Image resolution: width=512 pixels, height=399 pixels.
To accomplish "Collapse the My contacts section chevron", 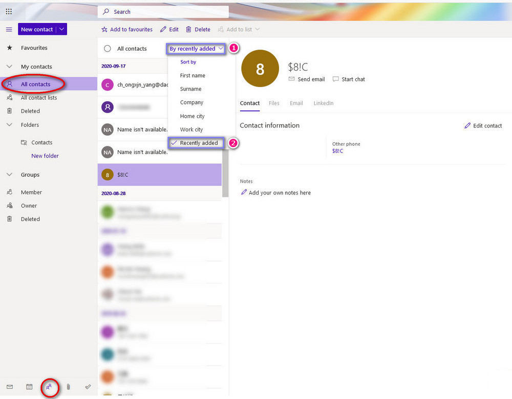I will point(9,66).
